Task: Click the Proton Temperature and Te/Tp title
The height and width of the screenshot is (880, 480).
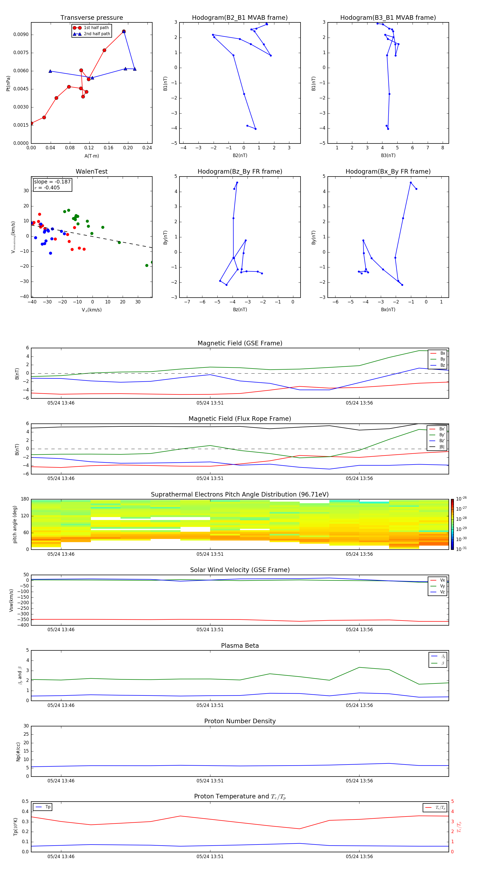Action: click(x=240, y=797)
